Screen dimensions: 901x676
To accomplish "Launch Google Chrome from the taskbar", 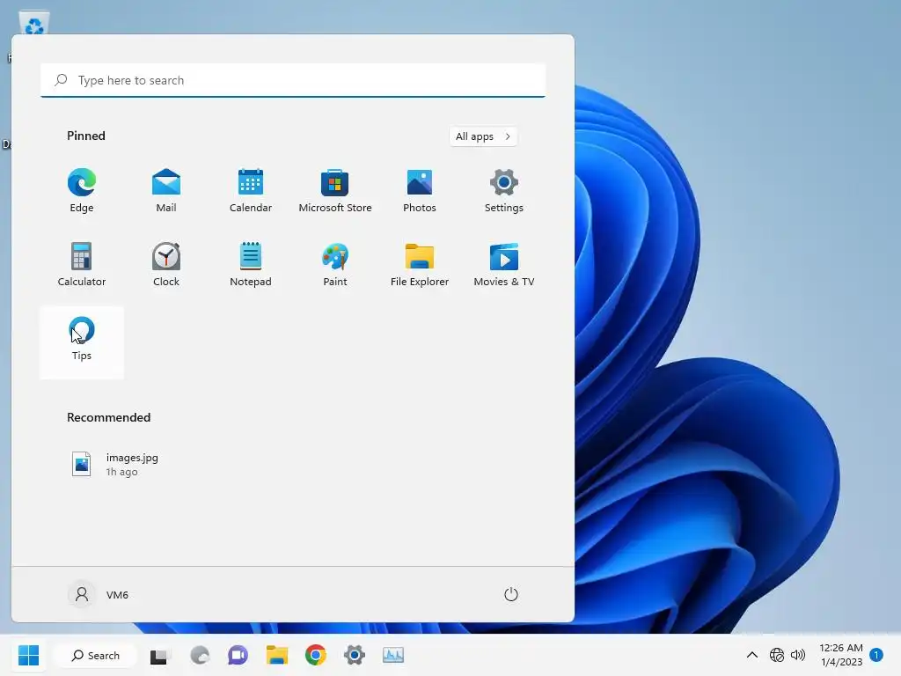I will coord(316,655).
